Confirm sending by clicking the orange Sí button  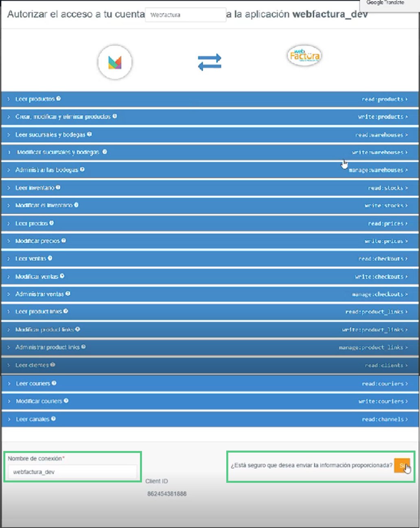402,466
